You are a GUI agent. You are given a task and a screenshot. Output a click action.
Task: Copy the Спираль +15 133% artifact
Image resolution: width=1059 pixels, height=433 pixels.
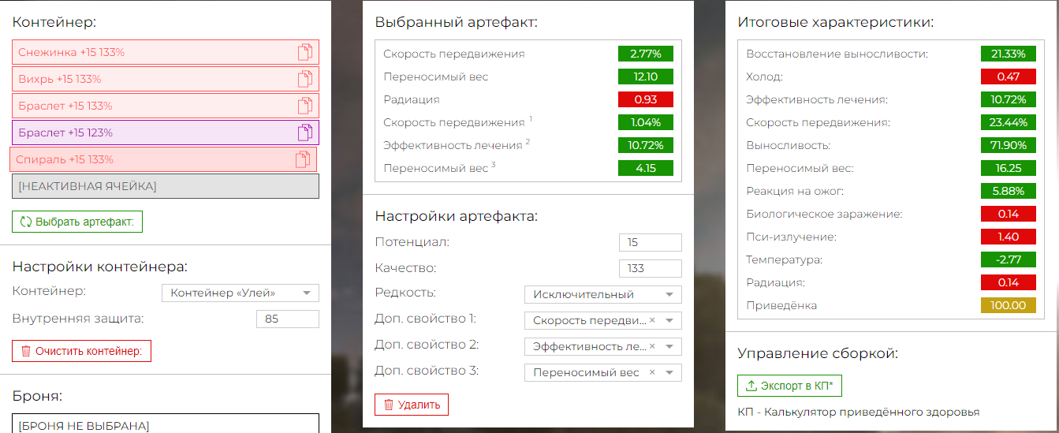(302, 160)
